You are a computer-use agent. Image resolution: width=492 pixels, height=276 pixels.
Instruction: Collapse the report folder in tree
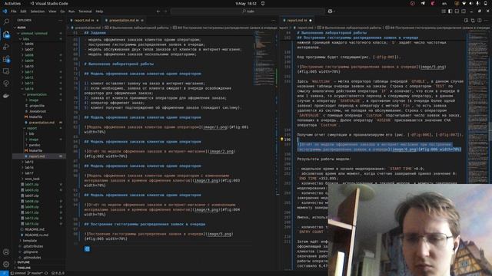click(x=32, y=128)
